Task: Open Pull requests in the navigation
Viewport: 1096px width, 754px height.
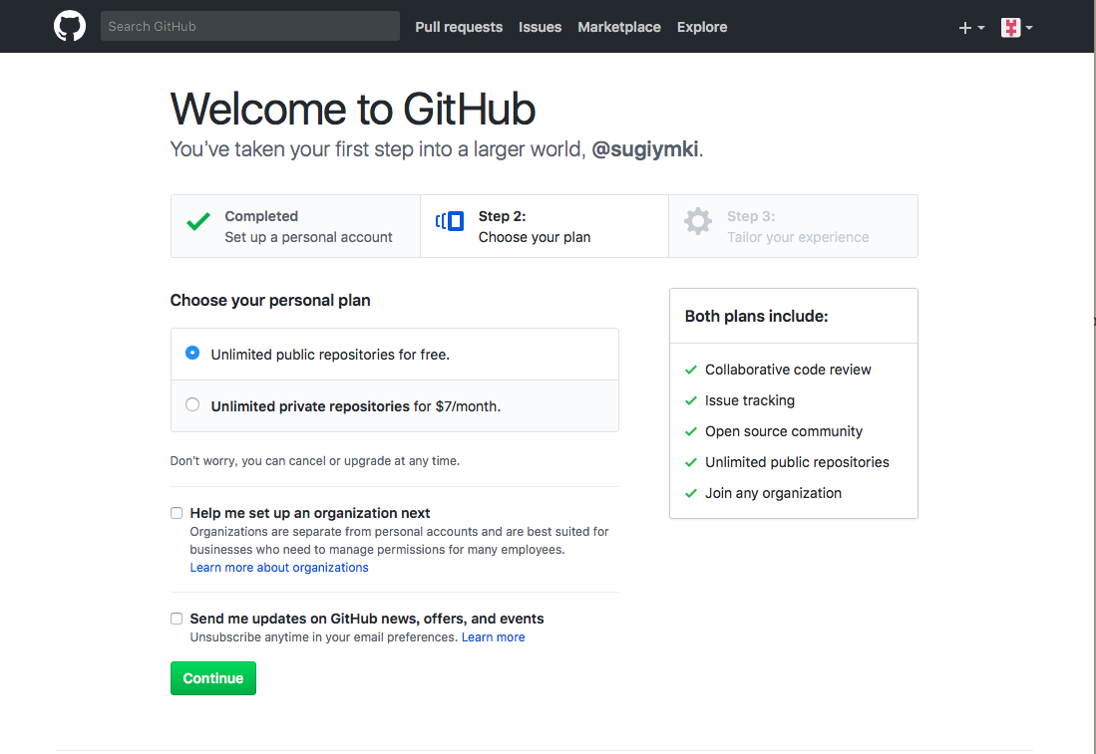Action: [x=459, y=27]
